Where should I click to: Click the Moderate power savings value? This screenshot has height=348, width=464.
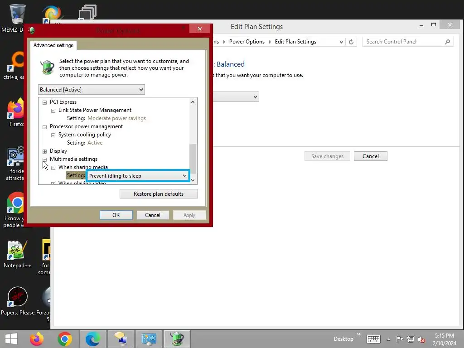coord(116,118)
